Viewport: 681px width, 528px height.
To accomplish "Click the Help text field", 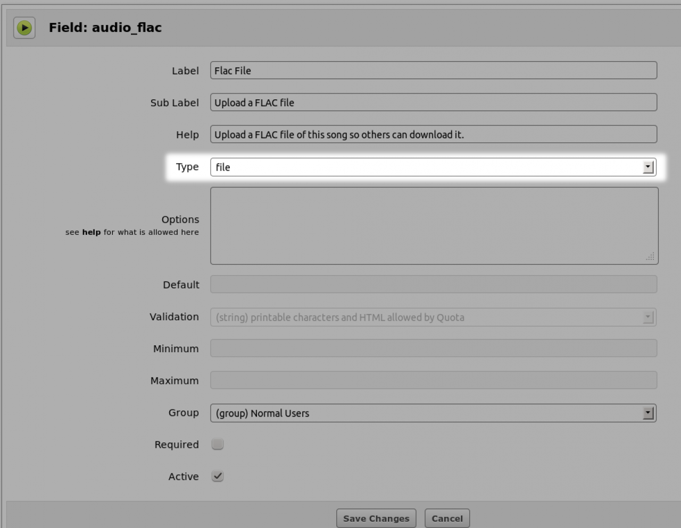I will (x=433, y=134).
